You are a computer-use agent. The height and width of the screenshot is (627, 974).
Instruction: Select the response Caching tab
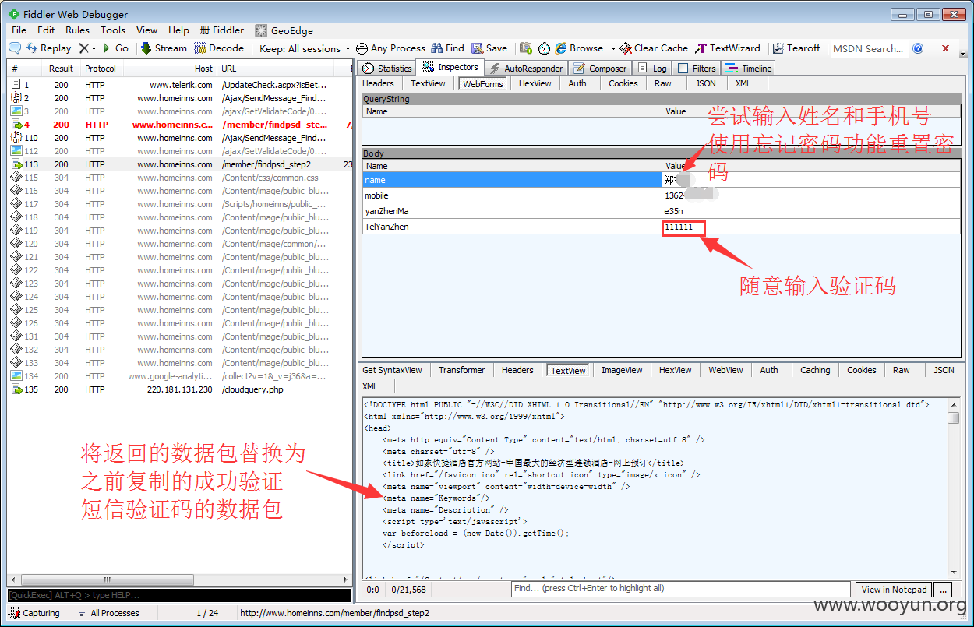pos(815,370)
